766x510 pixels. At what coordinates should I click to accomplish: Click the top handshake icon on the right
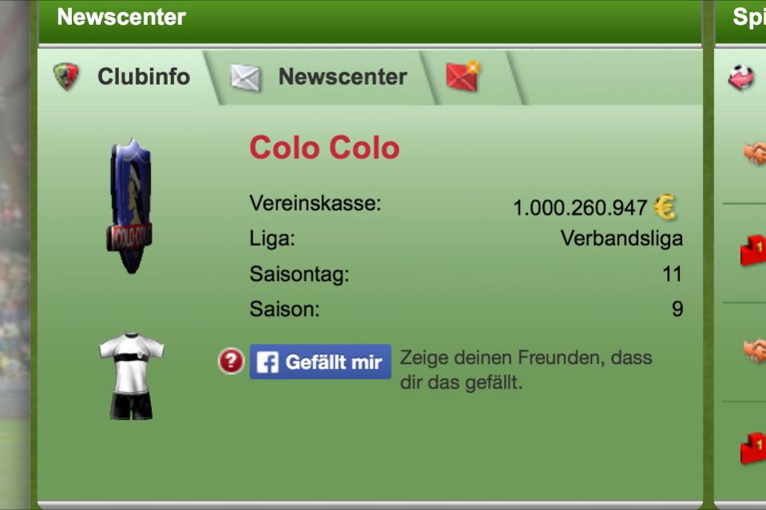coord(754,153)
